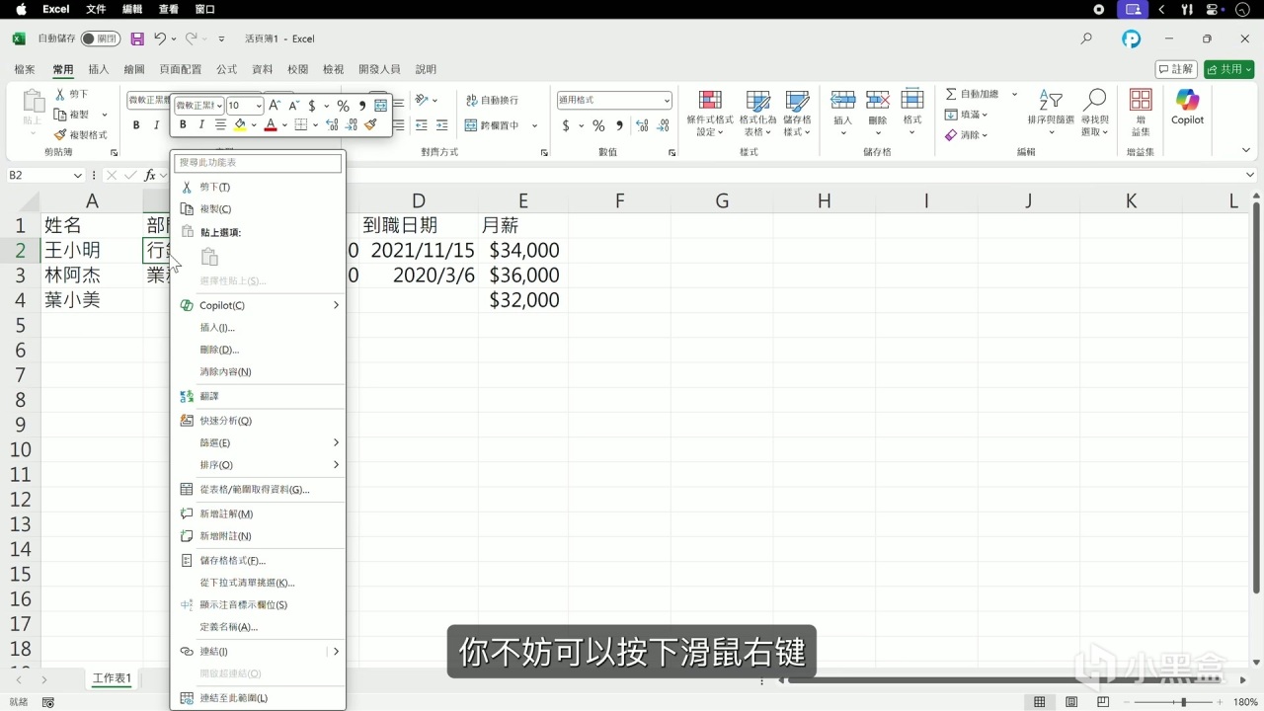The width and height of the screenshot is (1264, 711).
Task: Open the 頁面配置 ribbon tab
Action: coord(181,69)
